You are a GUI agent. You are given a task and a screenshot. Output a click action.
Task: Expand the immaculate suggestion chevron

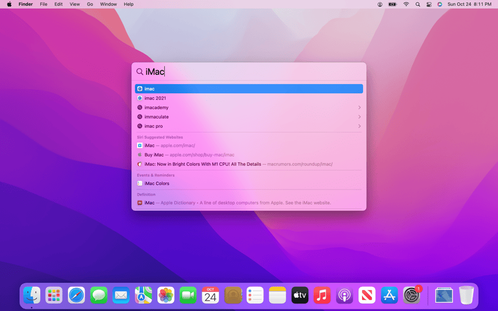click(x=359, y=117)
